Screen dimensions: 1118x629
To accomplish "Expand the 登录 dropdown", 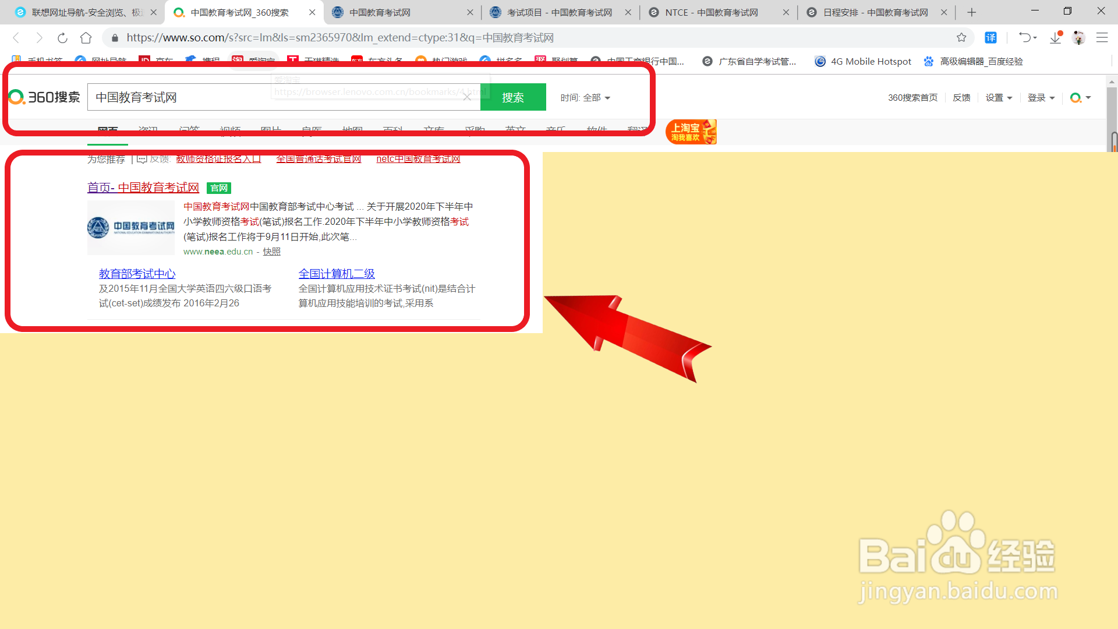I will pyautogui.click(x=1041, y=97).
